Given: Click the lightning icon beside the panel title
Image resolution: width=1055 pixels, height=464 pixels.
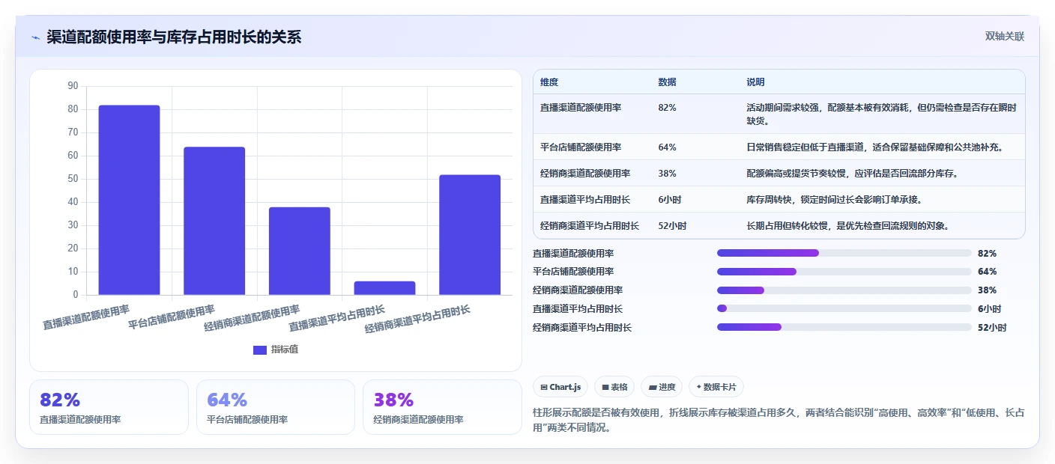Looking at the screenshot, I should click(x=35, y=37).
